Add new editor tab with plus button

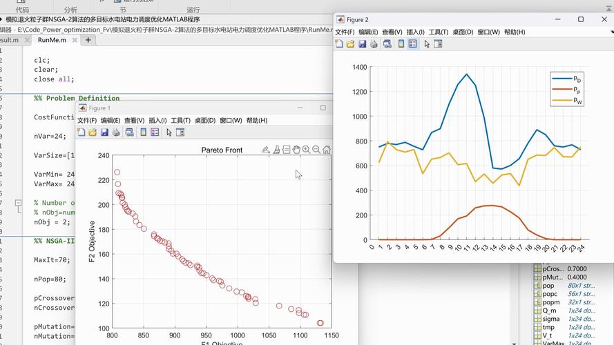88,40
